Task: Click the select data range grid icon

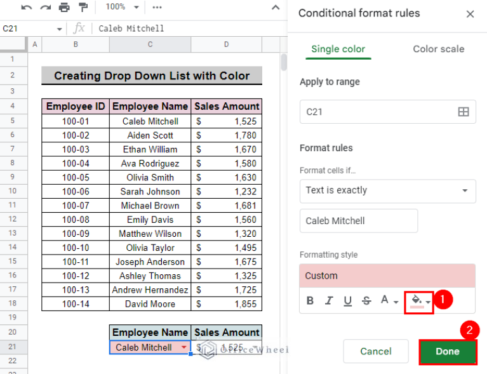Action: click(x=464, y=112)
